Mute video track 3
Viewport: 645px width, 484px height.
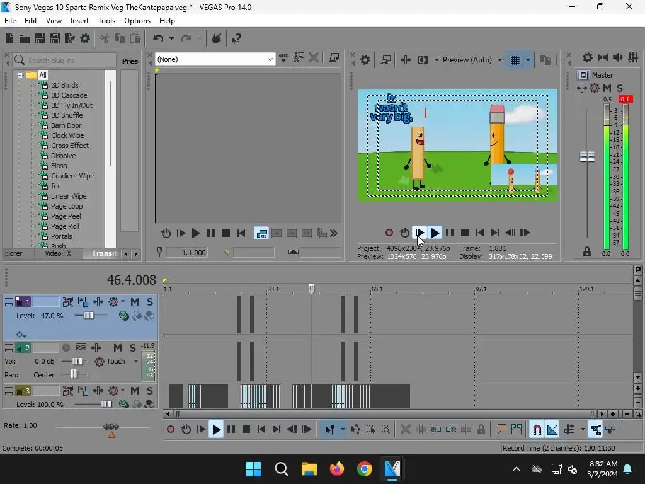pos(135,391)
